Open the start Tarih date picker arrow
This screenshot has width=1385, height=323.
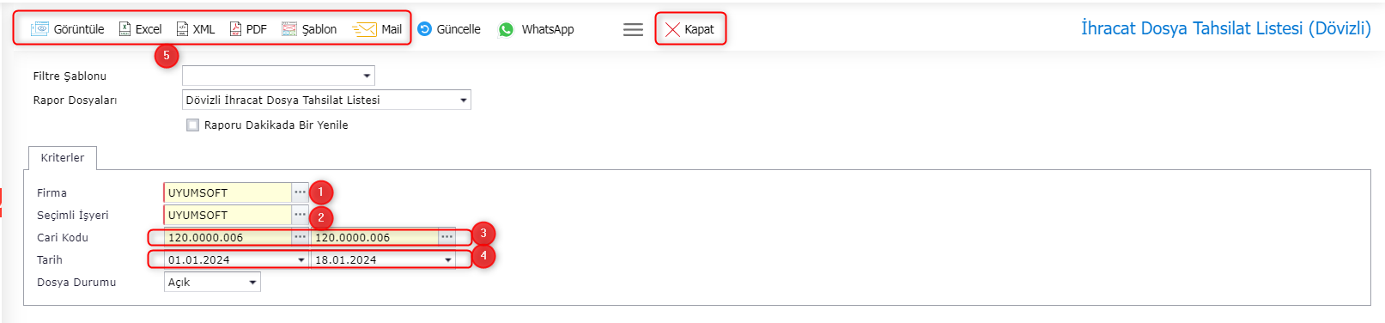click(x=301, y=260)
